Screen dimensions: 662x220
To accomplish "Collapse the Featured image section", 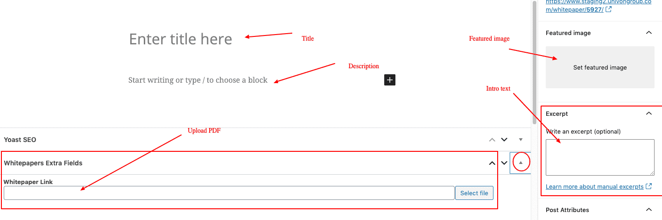I will [x=648, y=33].
